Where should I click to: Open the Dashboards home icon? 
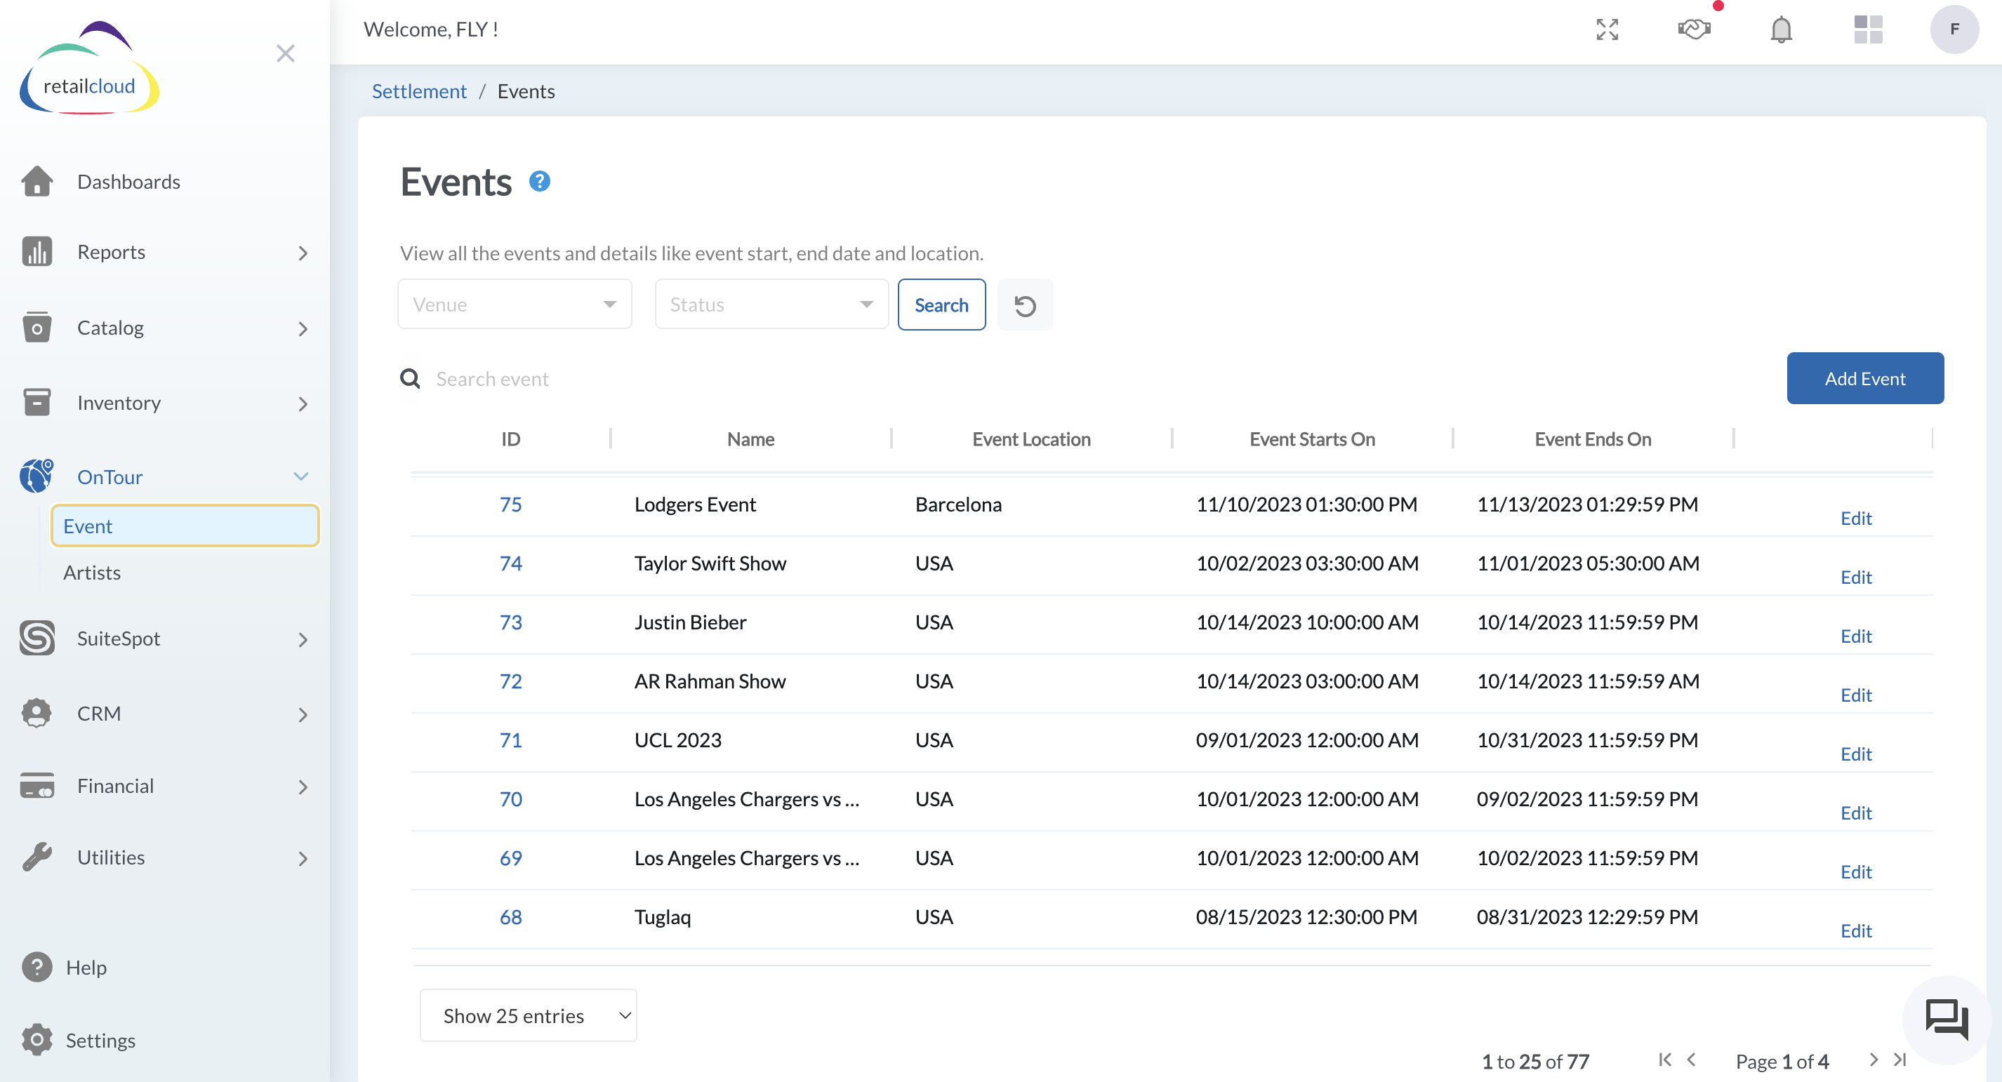37,181
